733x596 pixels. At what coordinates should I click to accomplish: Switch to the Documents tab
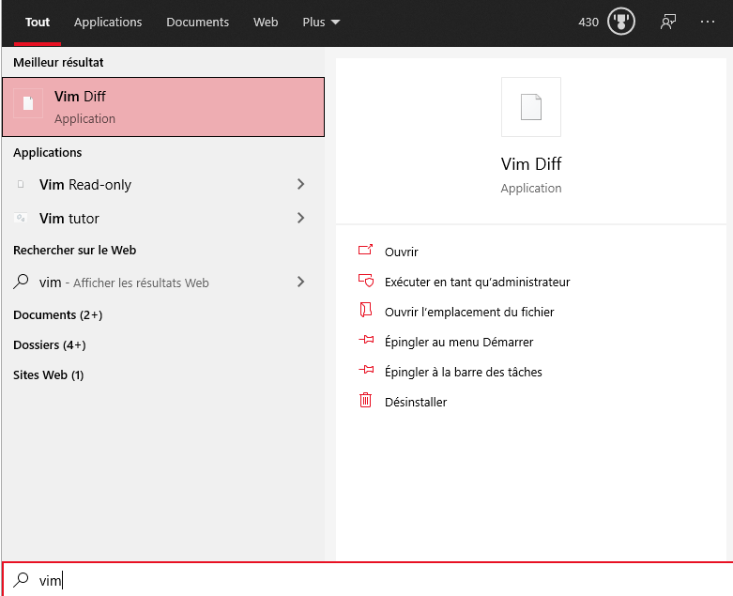tap(197, 22)
